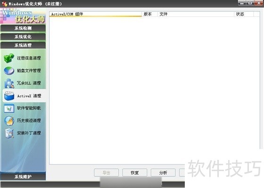Click the disabled 导出 button
Image resolution: width=264 pixels, height=188 pixels.
[x=106, y=172]
